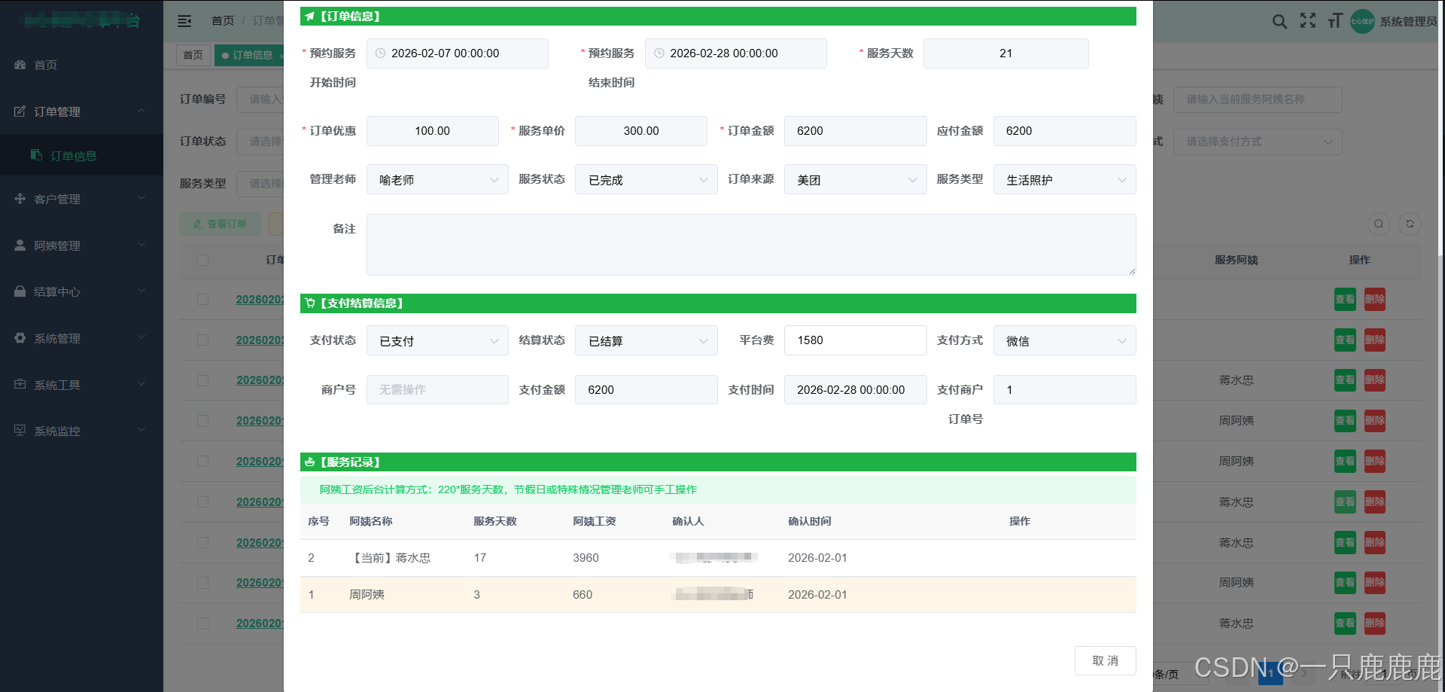Open the background 请选择支付方式 filter dropdown
Screen dimensions: 1445x692
point(1258,142)
